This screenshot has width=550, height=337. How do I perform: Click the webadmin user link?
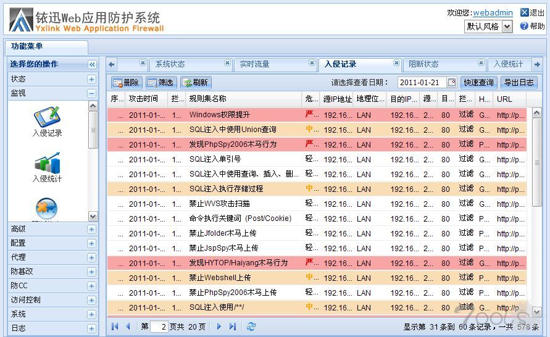point(493,12)
